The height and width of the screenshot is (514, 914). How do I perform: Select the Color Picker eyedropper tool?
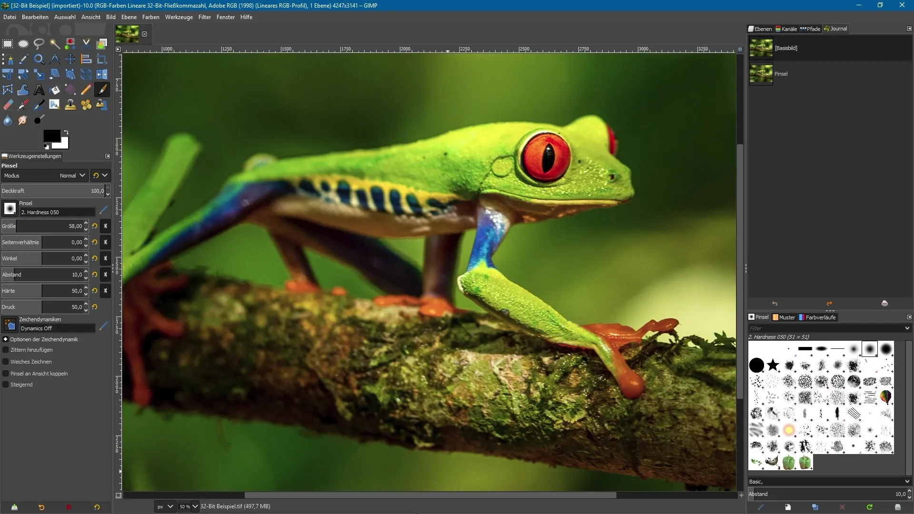click(23, 59)
